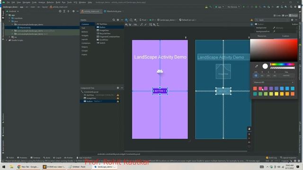Image resolution: width=303 pixels, height=170 pixels.
Task: Click the clear all constraints icon
Action: click(x=141, y=25)
